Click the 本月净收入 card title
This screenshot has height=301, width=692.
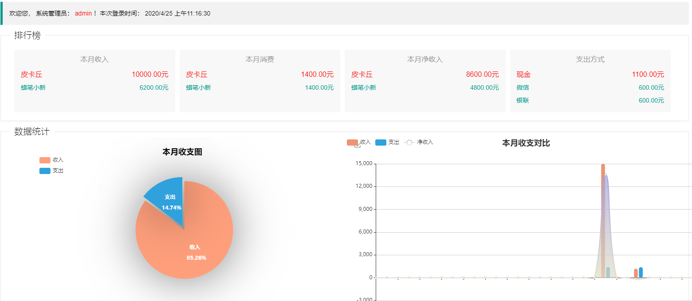click(x=425, y=59)
